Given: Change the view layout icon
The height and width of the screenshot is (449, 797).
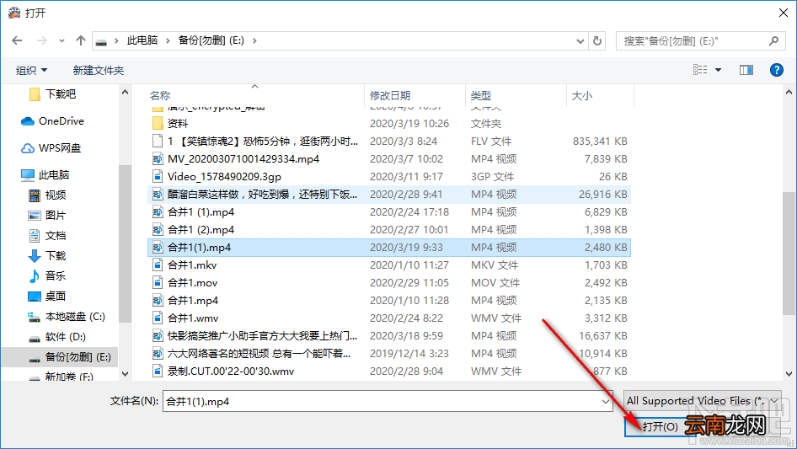Looking at the screenshot, I should [700, 70].
